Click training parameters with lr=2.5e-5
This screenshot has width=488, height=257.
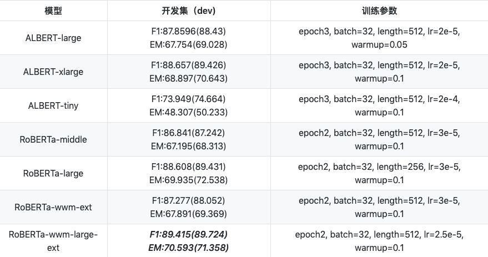coord(379,241)
